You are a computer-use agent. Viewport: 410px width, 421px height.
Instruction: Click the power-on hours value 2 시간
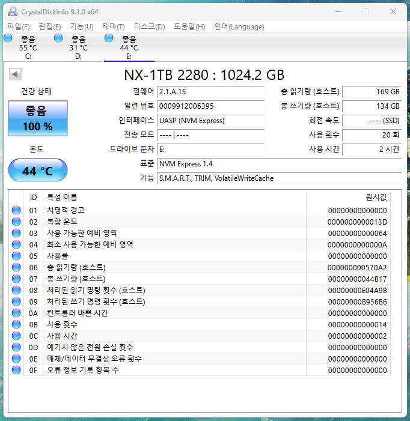[372, 150]
